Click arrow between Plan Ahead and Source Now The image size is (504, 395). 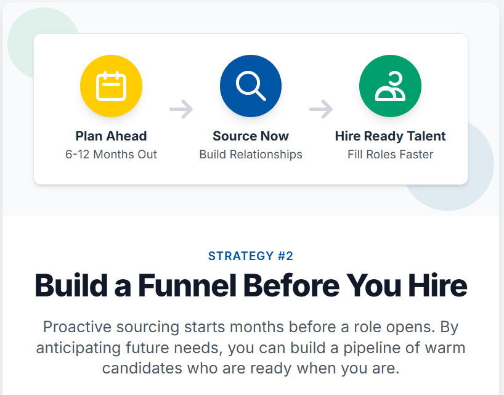[181, 109]
